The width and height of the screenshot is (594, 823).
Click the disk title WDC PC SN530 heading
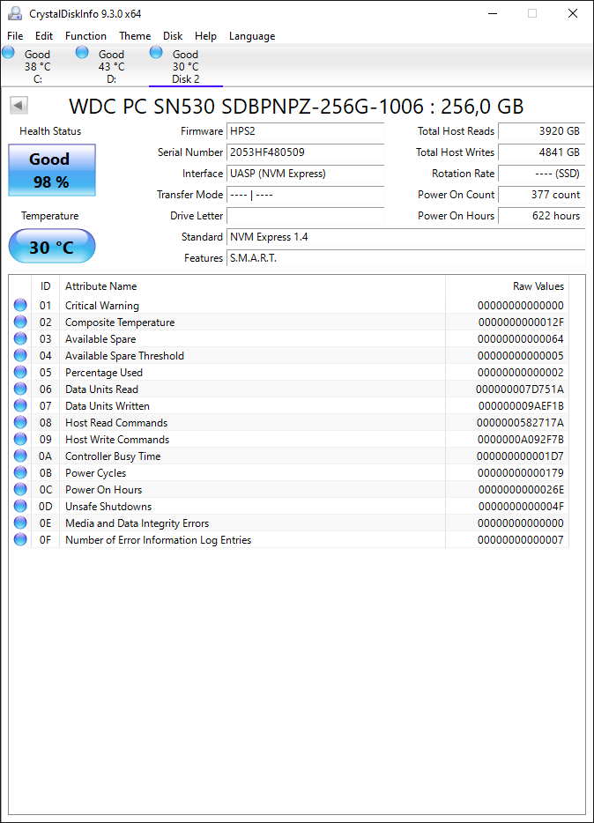[296, 107]
